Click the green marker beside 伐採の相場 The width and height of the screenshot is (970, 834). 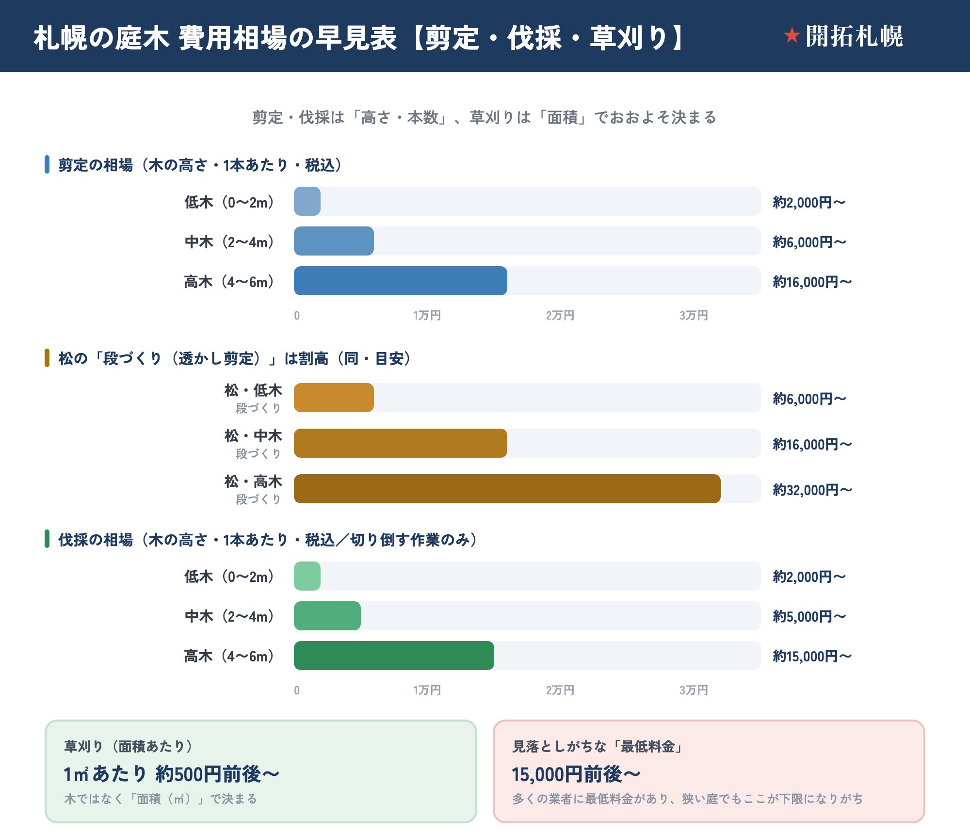pos(47,539)
